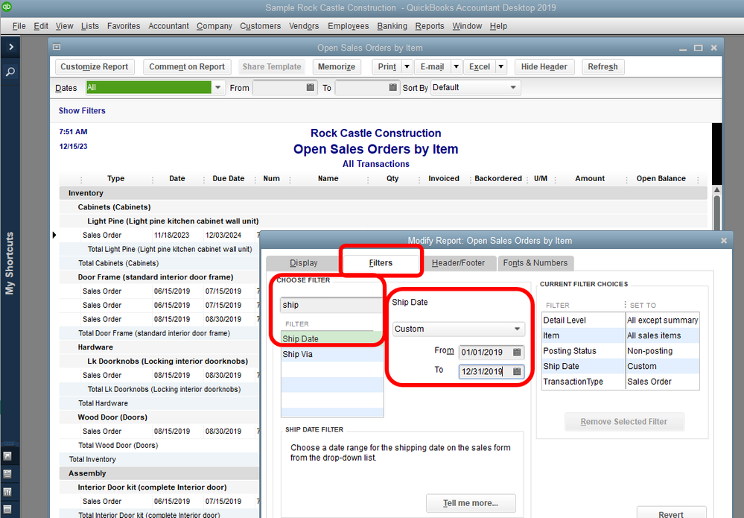Click the Backordered column header
Screen dimensions: 744x518
(x=498, y=179)
